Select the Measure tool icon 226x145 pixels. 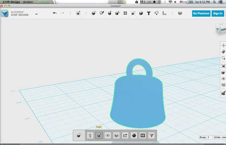164,13
